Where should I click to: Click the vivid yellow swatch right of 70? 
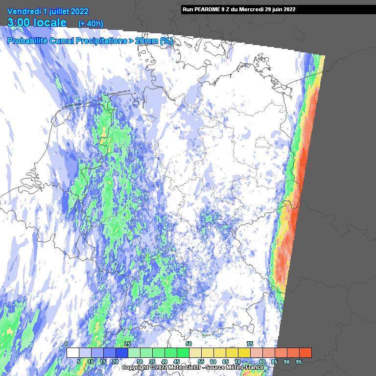[x=244, y=352]
